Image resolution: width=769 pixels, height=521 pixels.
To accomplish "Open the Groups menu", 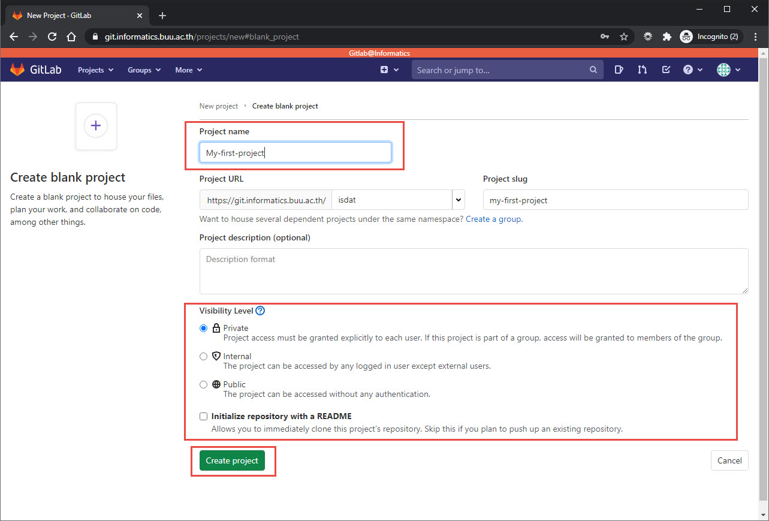I will pyautogui.click(x=144, y=70).
